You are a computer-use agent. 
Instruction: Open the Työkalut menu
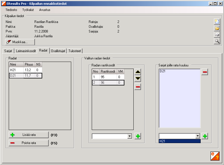[x=28, y=10]
